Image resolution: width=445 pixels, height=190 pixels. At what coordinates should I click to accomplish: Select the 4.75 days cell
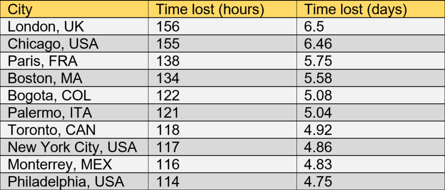pyautogui.click(x=318, y=182)
